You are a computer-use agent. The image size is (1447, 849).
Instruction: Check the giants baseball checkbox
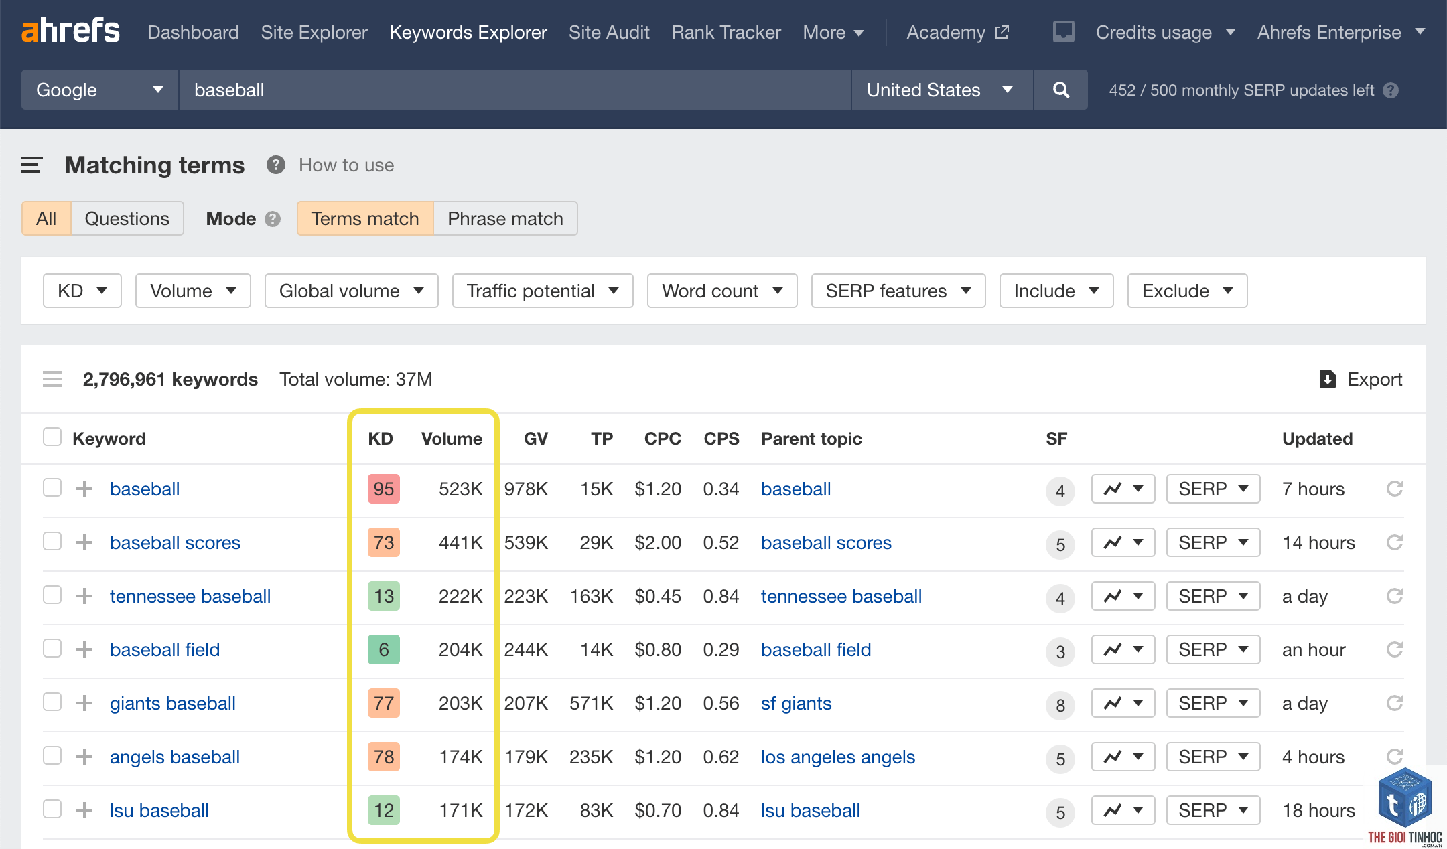tap(52, 702)
